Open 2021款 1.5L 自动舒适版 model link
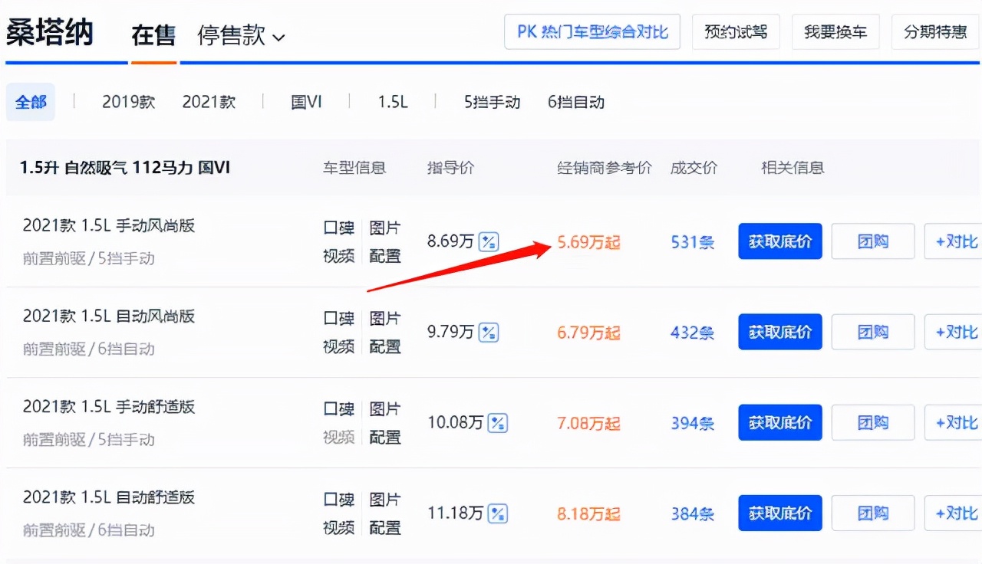Viewport: 982px width, 564px height. pyautogui.click(x=109, y=497)
